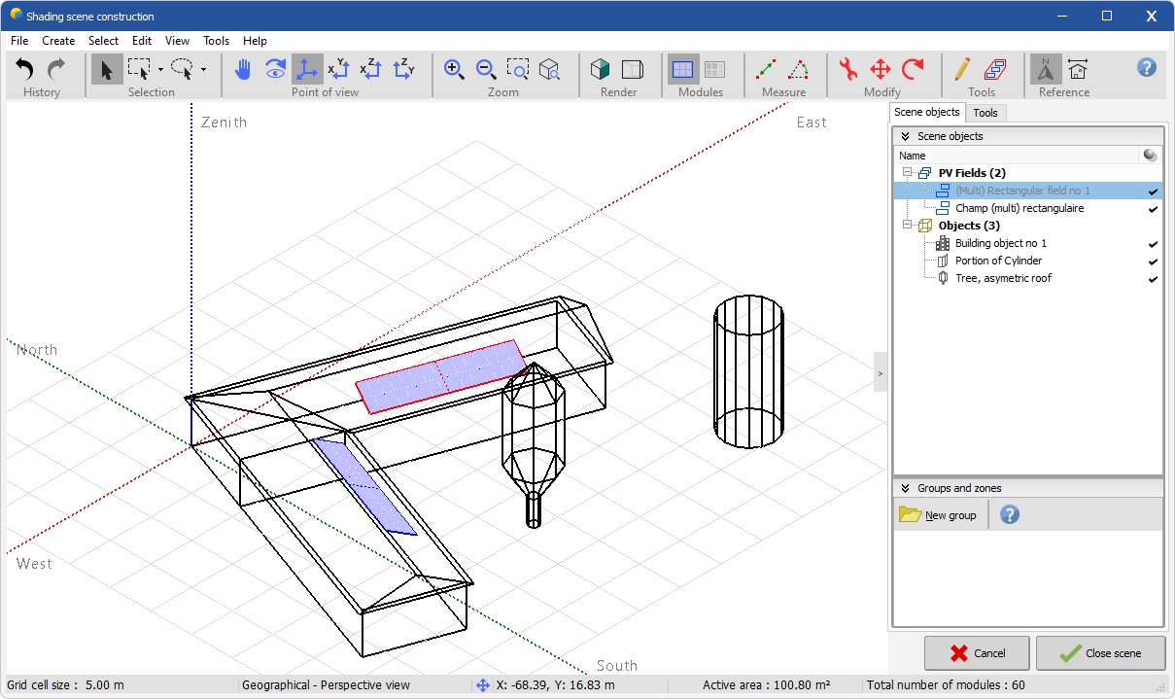The width and height of the screenshot is (1175, 699).
Task: Select Champ (multi) rectangulaire in tree
Action: coord(1019,208)
